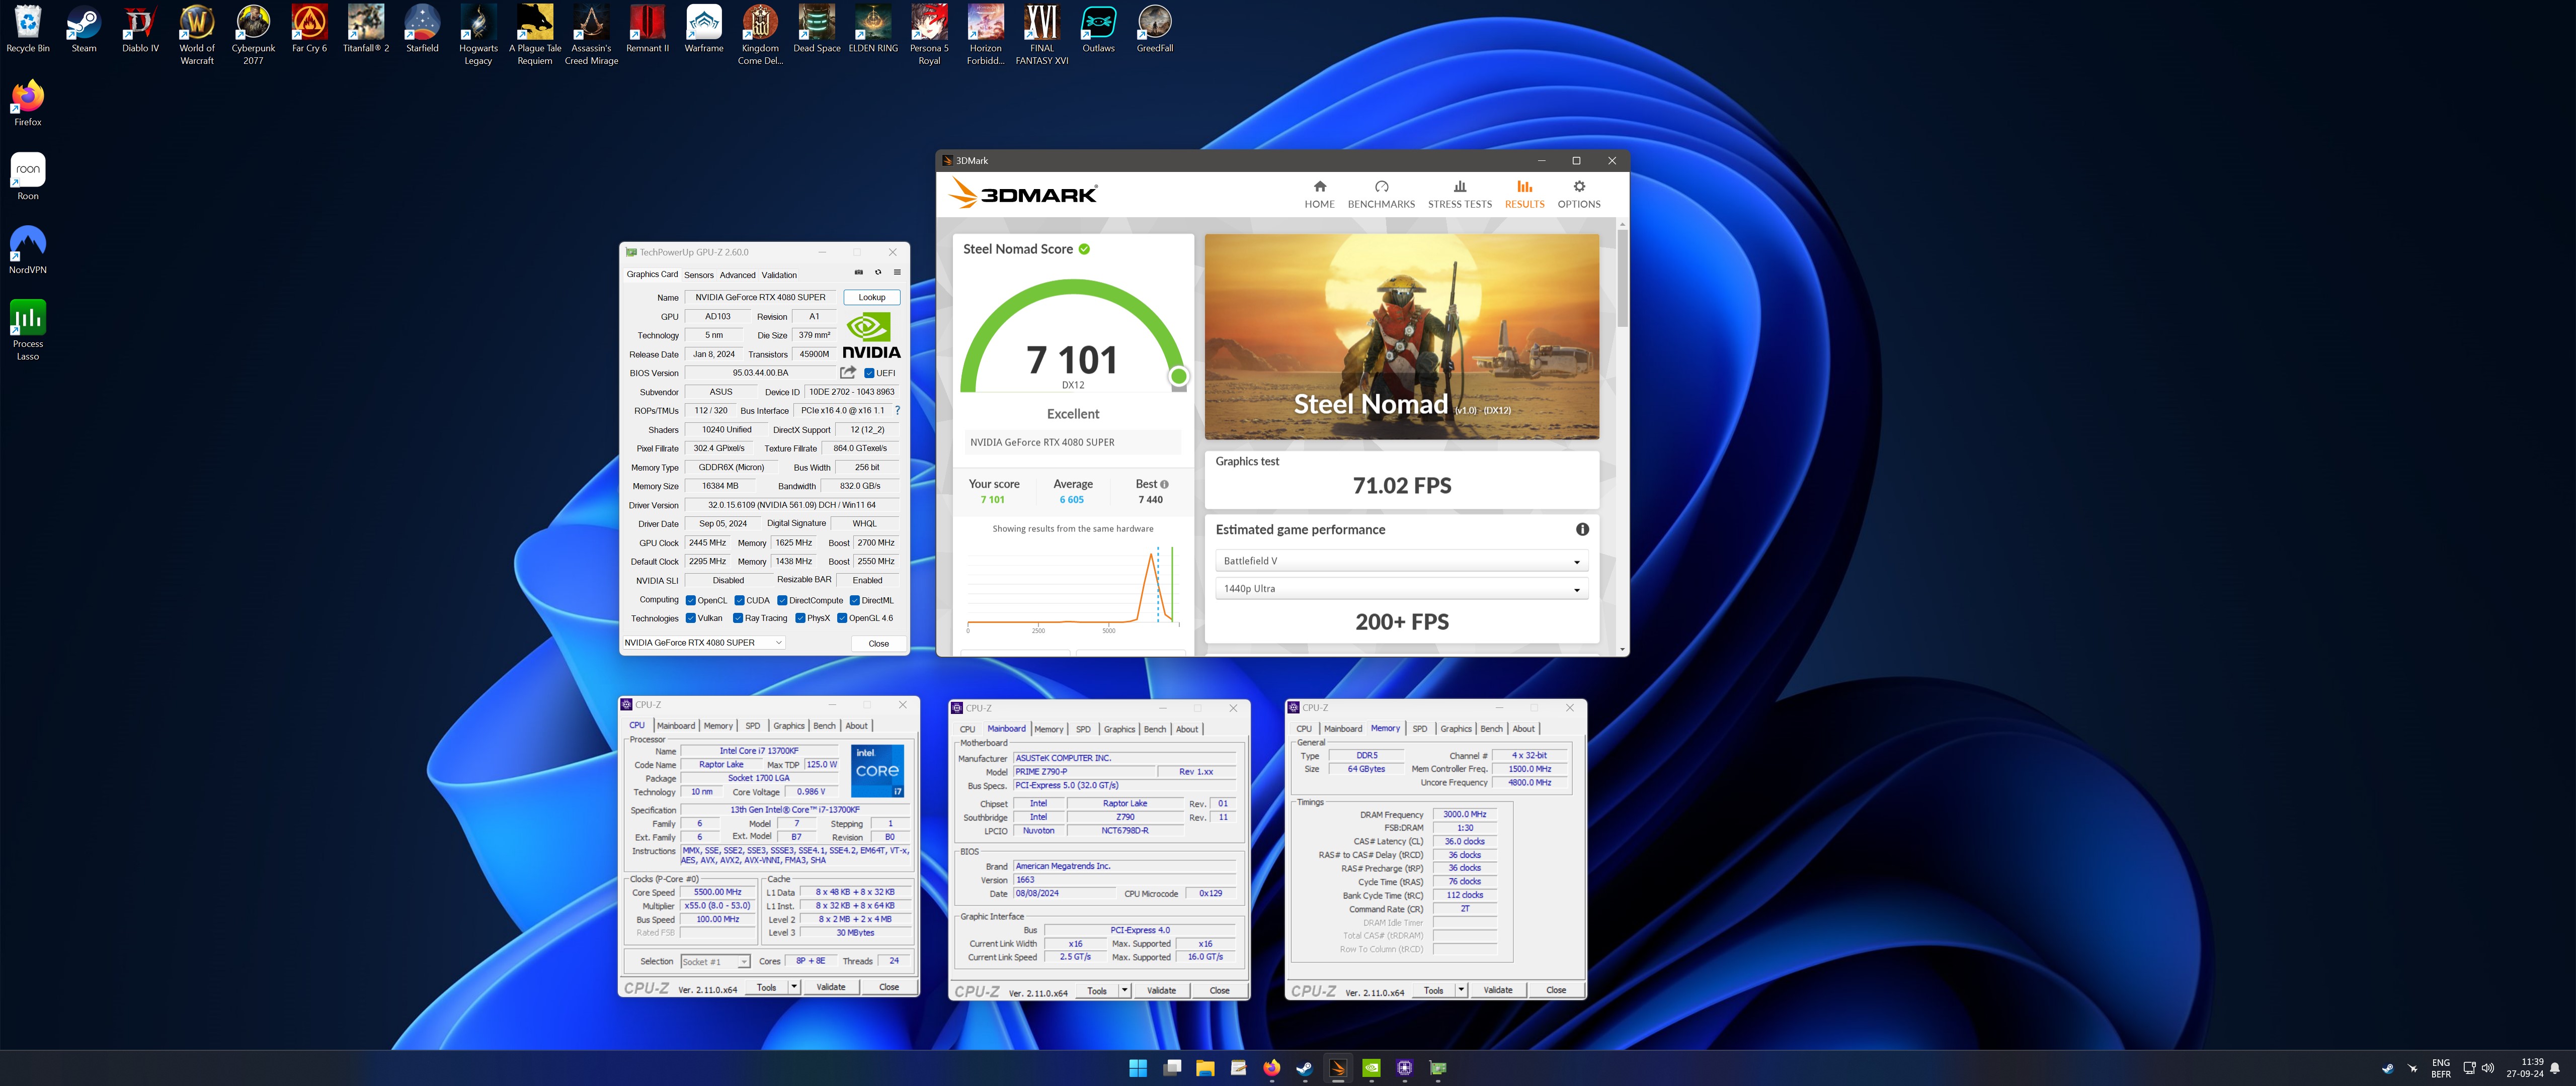The image size is (2576, 1086).
Task: Click the info icon beside Best score
Action: [x=1164, y=485]
